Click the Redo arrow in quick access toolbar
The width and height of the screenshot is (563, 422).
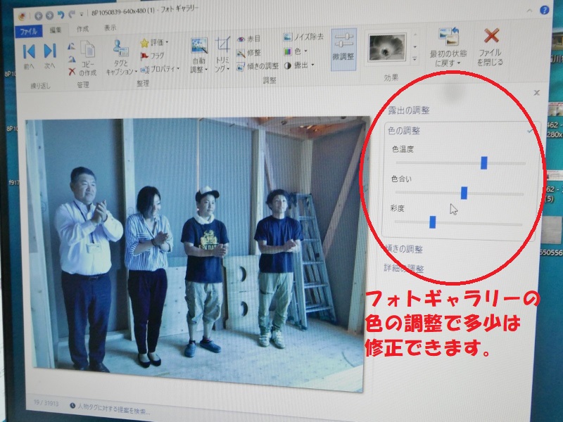[x=72, y=14]
